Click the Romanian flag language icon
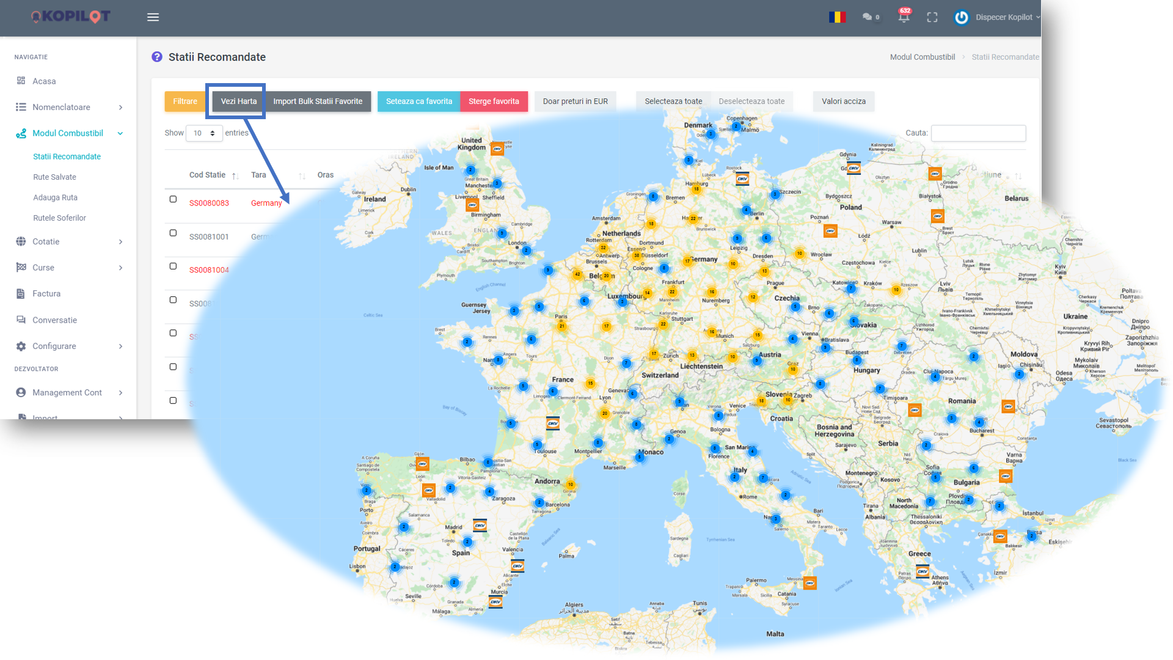 (837, 17)
